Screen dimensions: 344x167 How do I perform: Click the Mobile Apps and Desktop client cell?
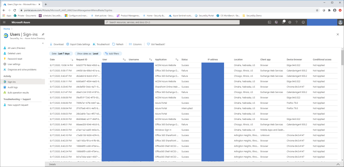pyautogui.click(x=272, y=130)
